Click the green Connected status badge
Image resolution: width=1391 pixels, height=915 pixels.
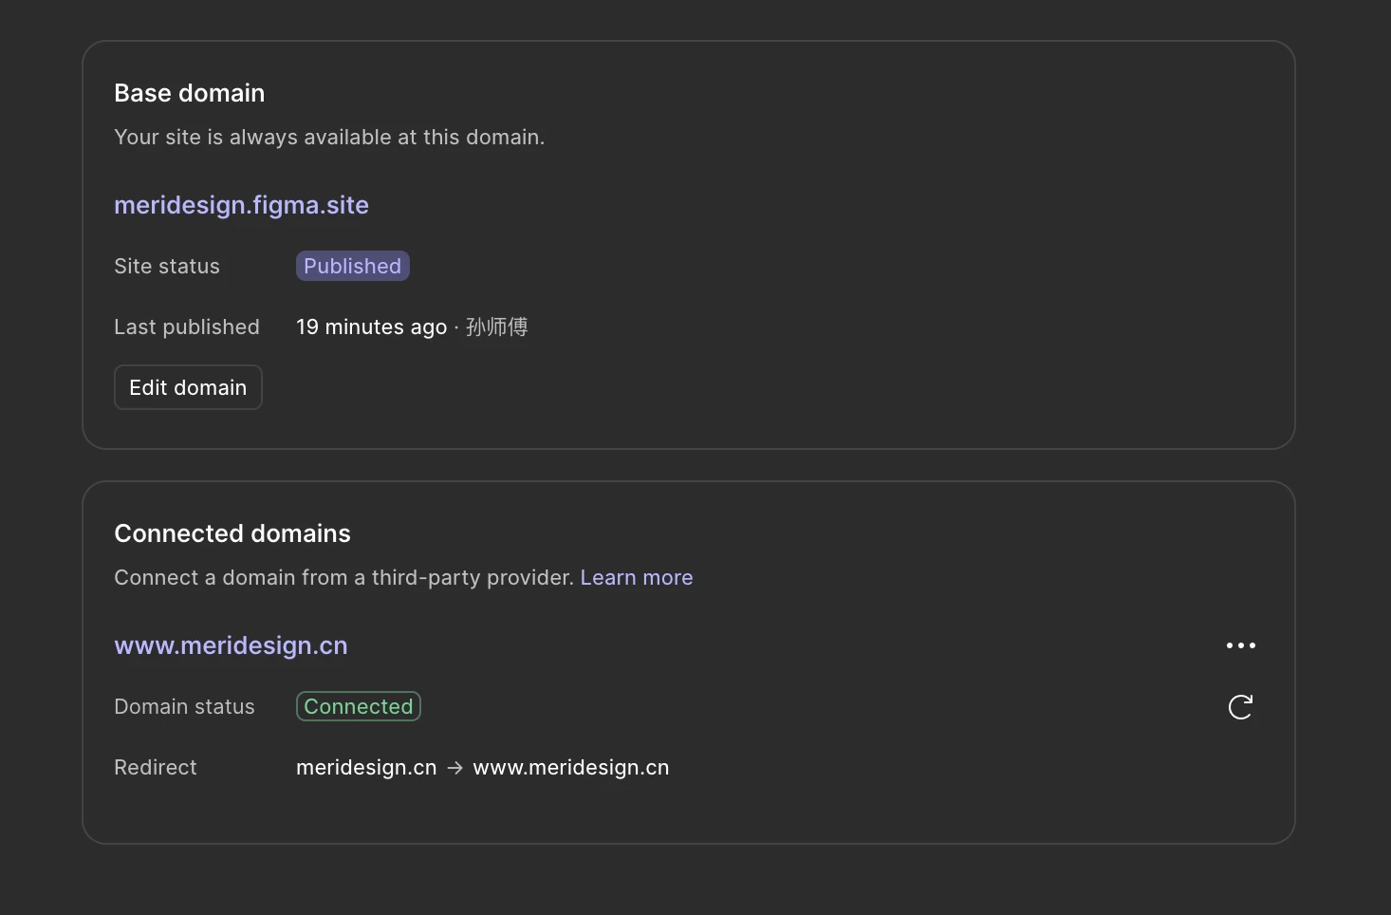coord(359,706)
